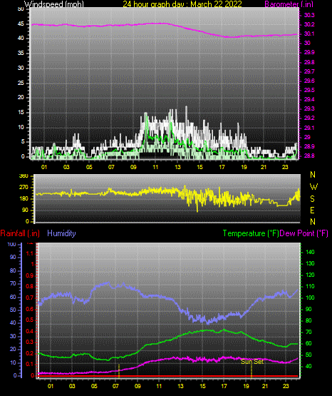The height and width of the screenshot is (396, 332).
Task: Click hour 03 under the temperature chart
Action: coord(72,386)
